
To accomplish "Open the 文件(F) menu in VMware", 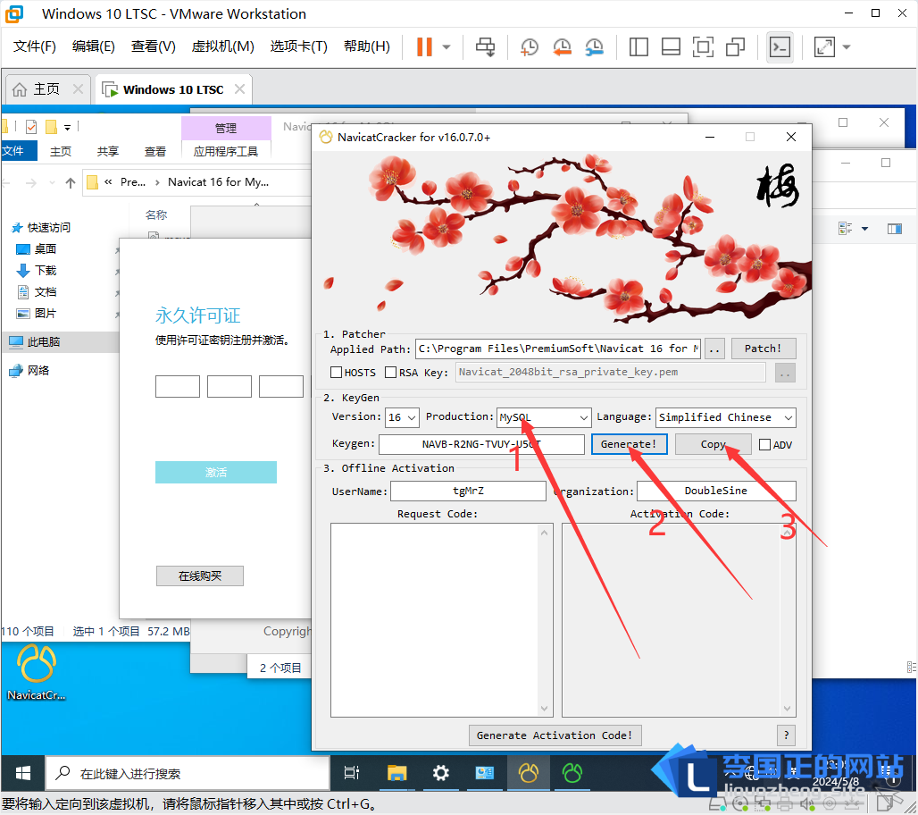I will click(35, 46).
